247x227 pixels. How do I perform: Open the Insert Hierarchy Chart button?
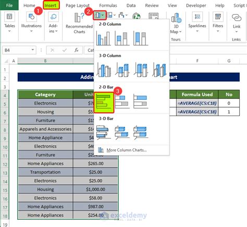(111, 15)
